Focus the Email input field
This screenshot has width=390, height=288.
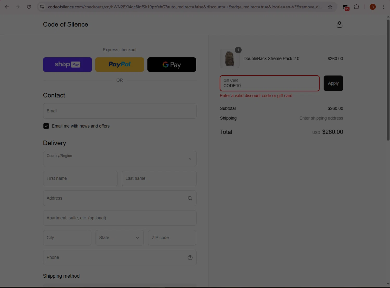pos(120,111)
